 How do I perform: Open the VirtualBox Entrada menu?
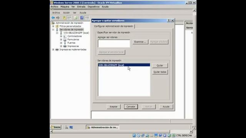[x=81, y=7]
